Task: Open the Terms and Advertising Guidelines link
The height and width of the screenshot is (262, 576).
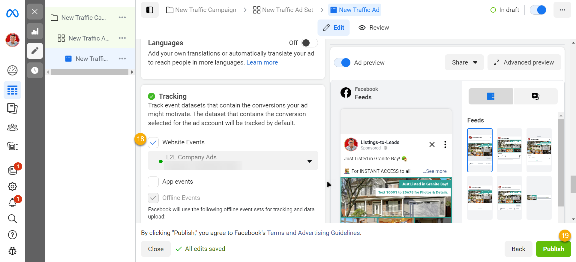Action: coord(313,233)
